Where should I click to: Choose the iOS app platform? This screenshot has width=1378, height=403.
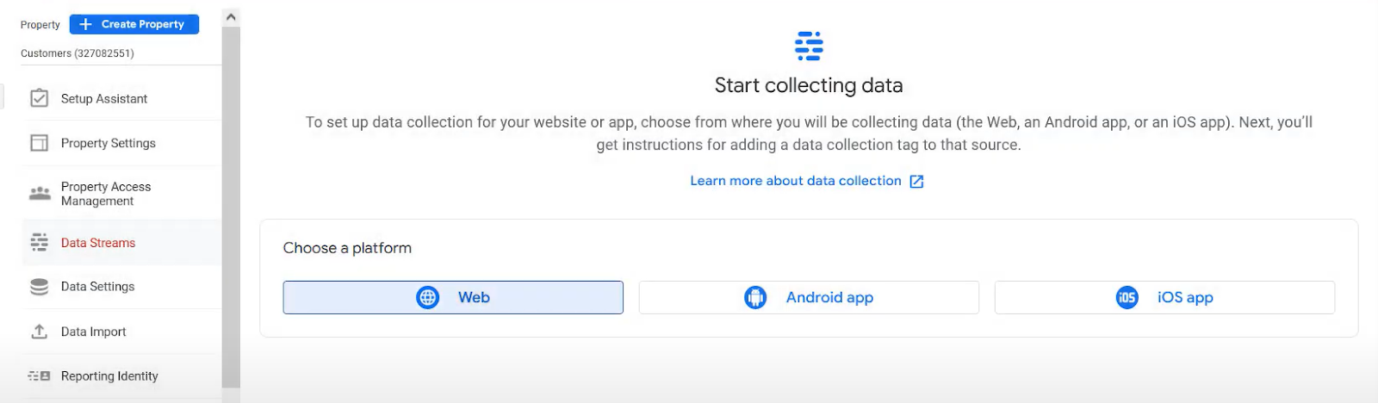click(x=1164, y=298)
